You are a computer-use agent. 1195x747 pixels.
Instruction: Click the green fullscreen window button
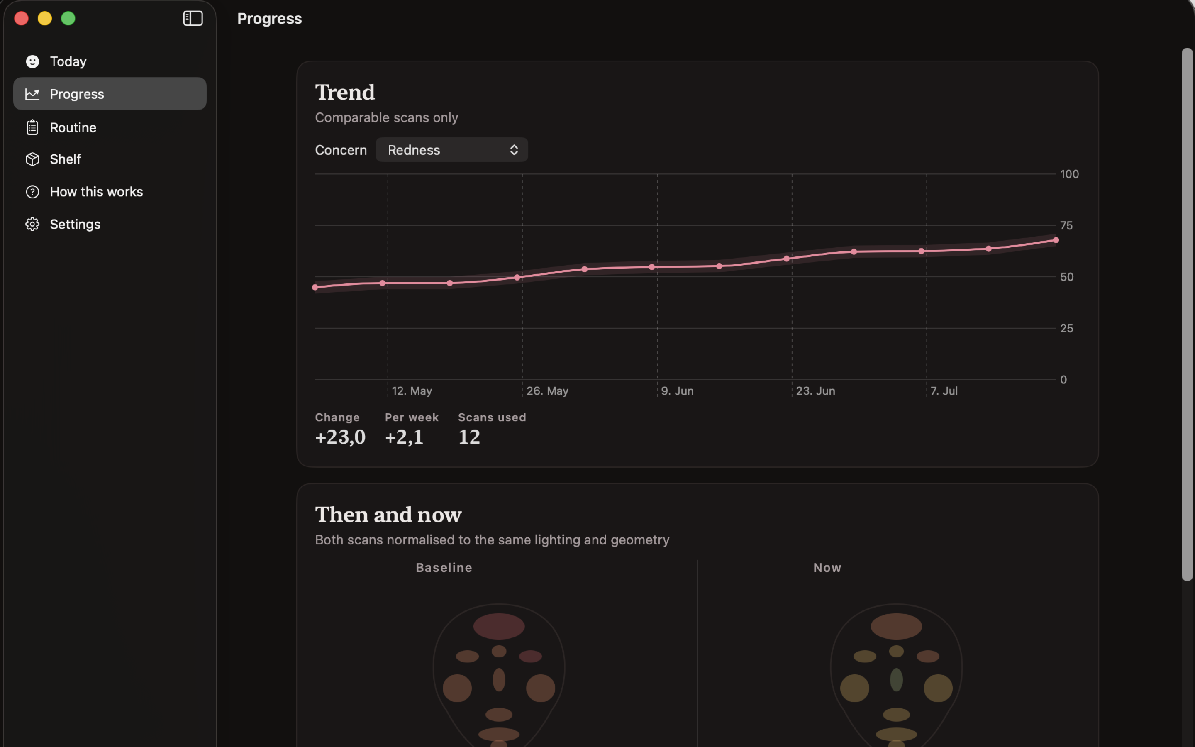[x=68, y=18]
